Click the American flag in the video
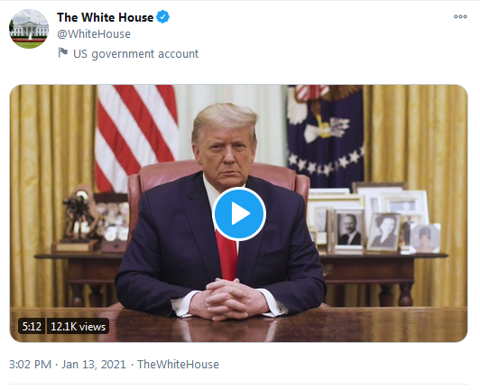Image resolution: width=480 pixels, height=390 pixels. tap(136, 135)
